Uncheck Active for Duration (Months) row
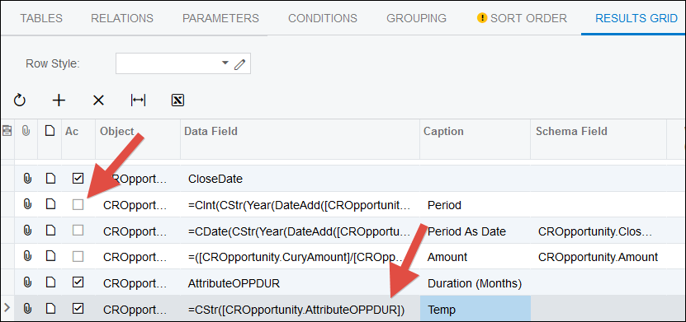This screenshot has height=322, width=686. pos(78,283)
